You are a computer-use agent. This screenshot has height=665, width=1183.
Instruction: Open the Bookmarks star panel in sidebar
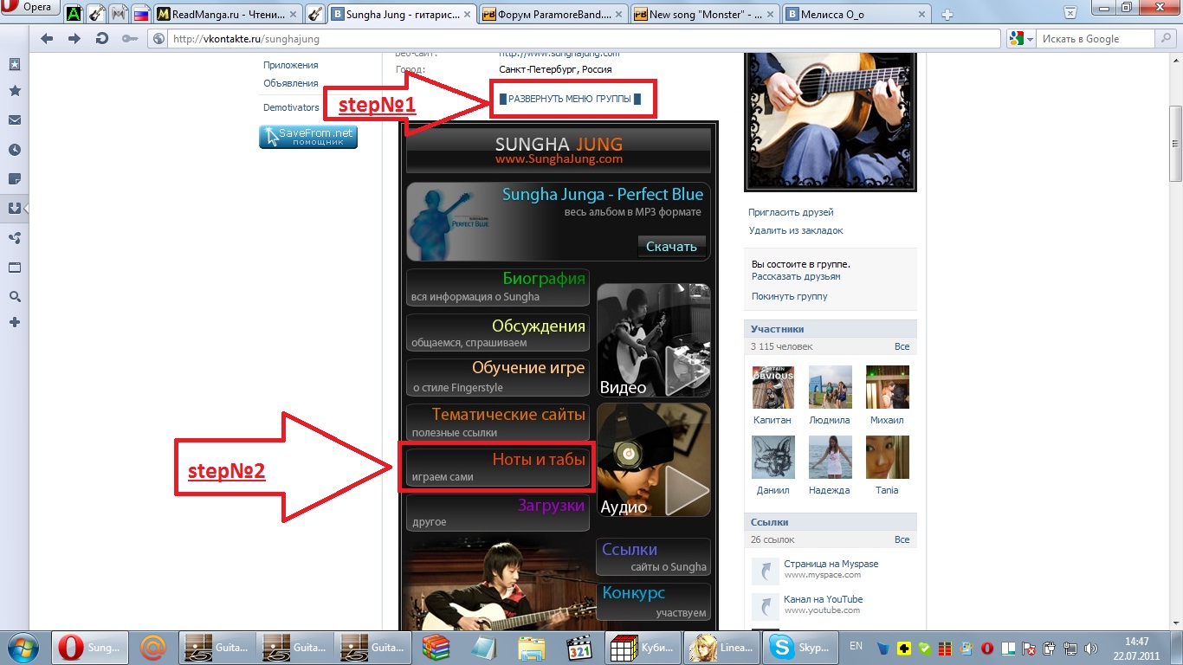[15, 91]
